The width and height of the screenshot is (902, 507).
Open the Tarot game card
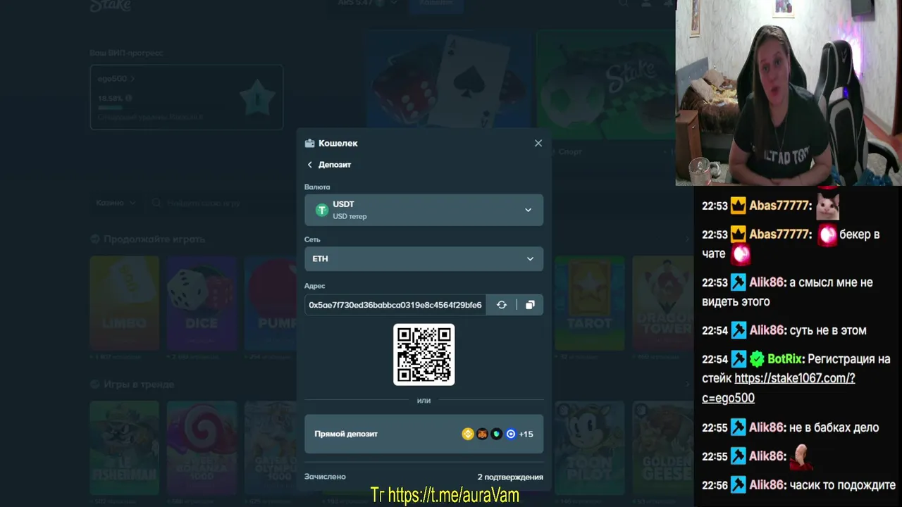coord(589,303)
